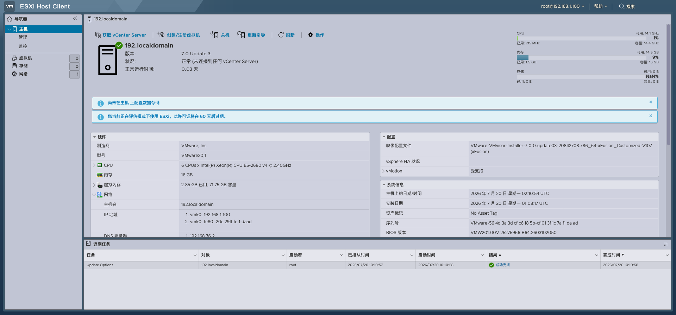The width and height of the screenshot is (676, 315).
Task: Click the host icon beside 主机
Action: [15, 29]
